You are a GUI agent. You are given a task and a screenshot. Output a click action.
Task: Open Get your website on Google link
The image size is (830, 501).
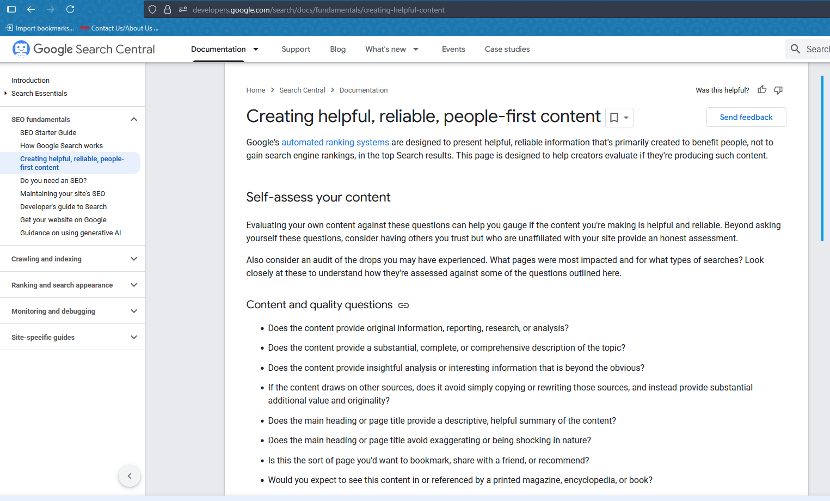pos(63,219)
